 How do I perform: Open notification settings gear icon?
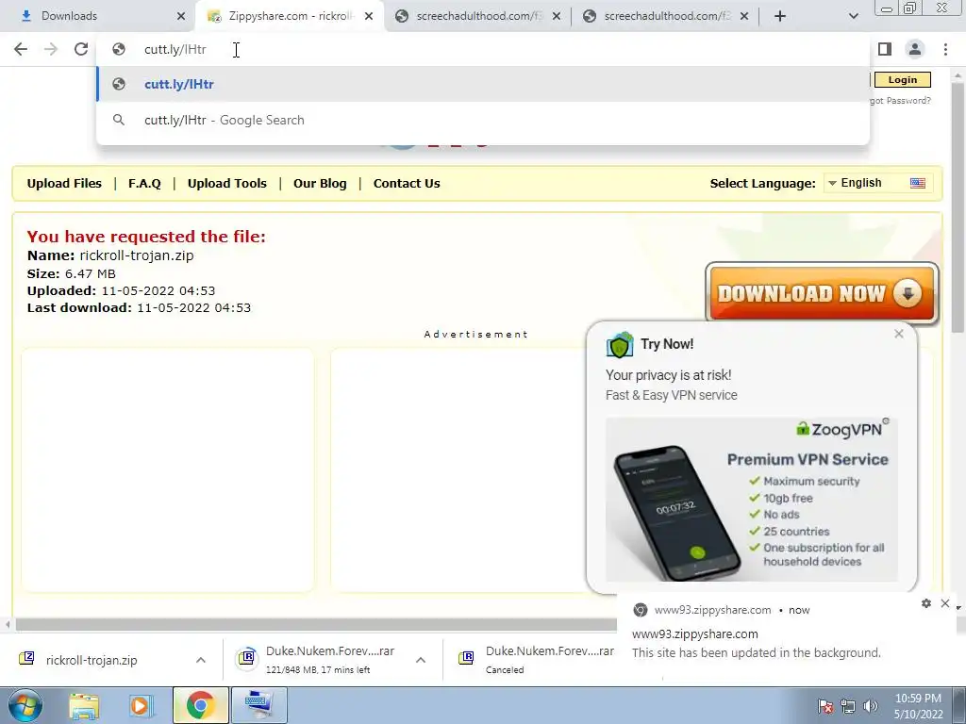click(x=926, y=603)
